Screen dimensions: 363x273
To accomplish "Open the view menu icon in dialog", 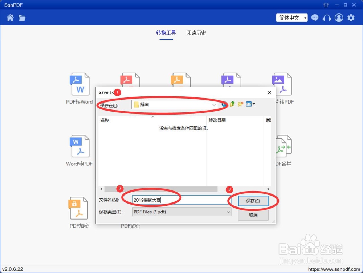I will (x=250, y=104).
